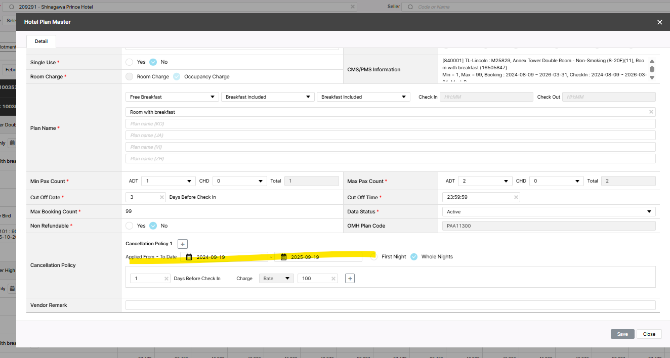This screenshot has height=358, width=670.
Task: Expand the Data Status Active dropdown
Action: tap(548, 212)
